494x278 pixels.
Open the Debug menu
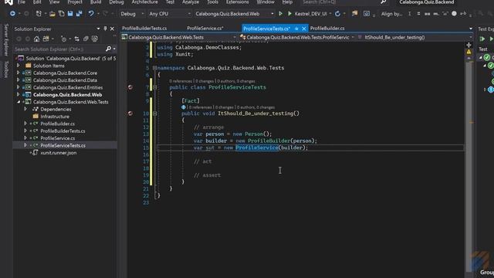tap(117, 2)
